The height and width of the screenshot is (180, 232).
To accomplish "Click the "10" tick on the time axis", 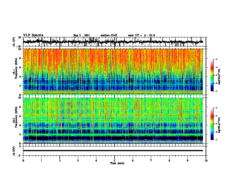I will [x=206, y=161].
